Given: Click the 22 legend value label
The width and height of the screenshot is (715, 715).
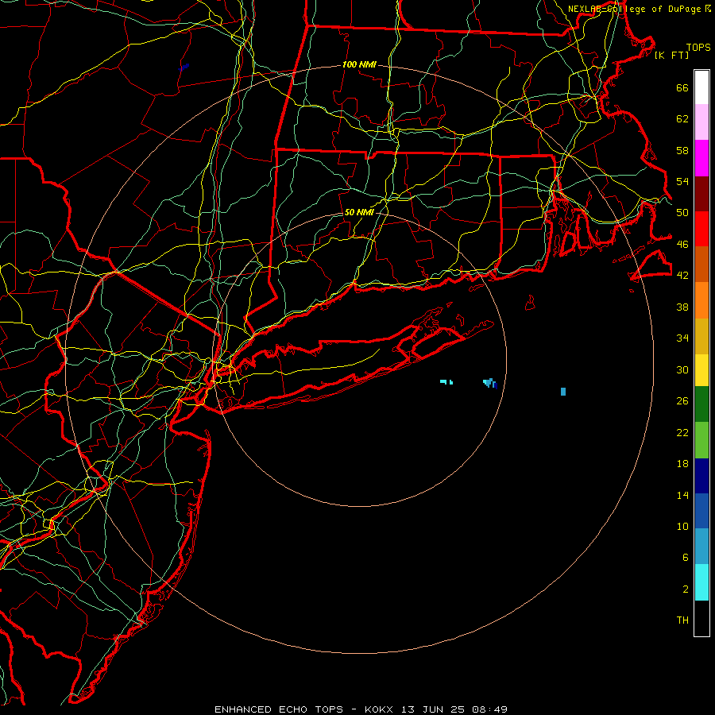Looking at the screenshot, I should point(682,432).
